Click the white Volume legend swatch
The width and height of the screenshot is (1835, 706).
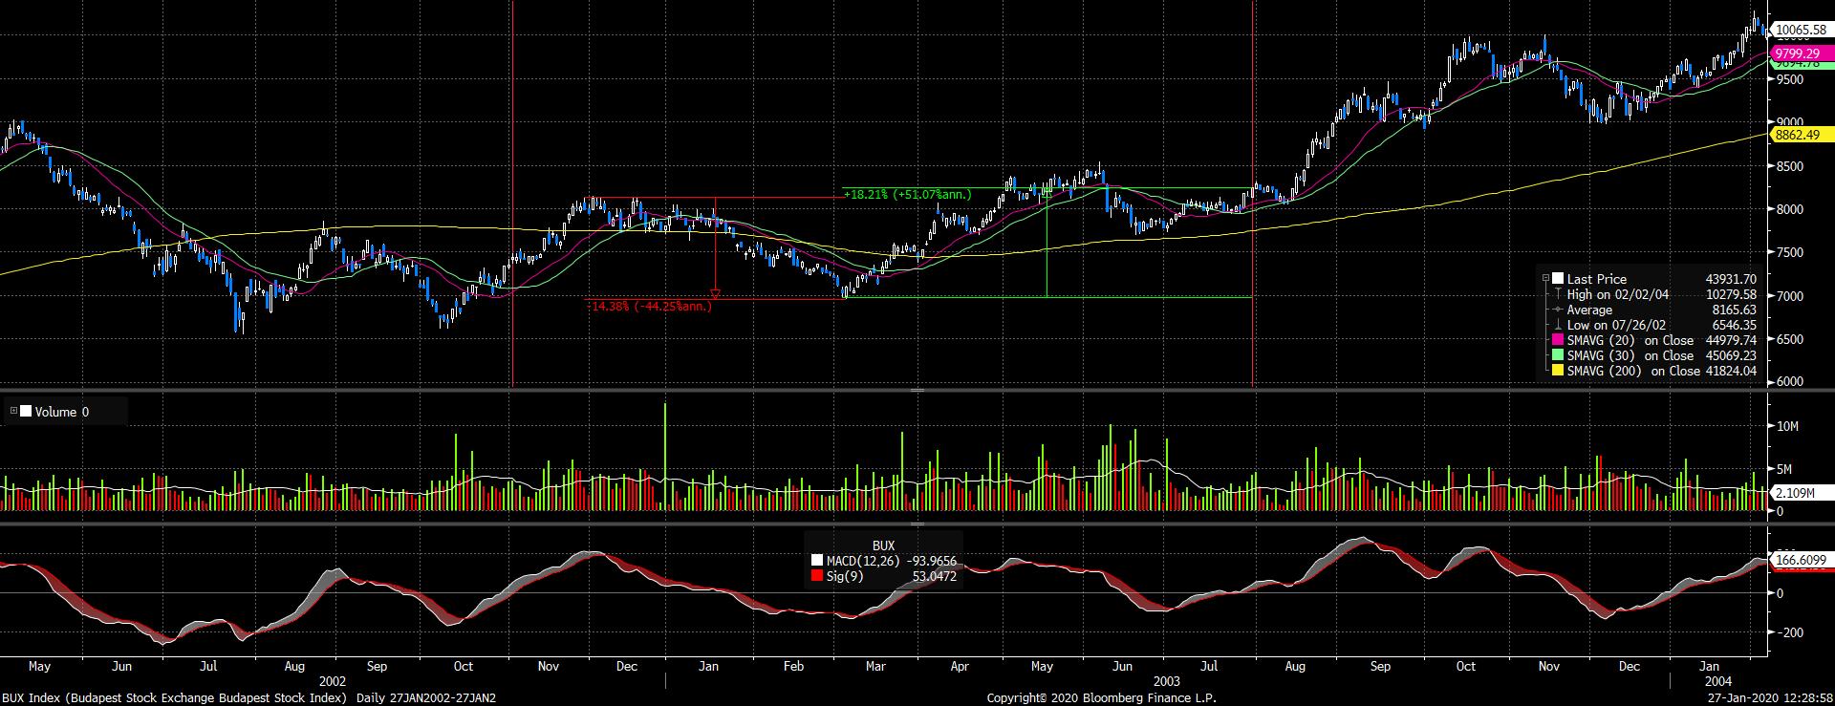(26, 412)
